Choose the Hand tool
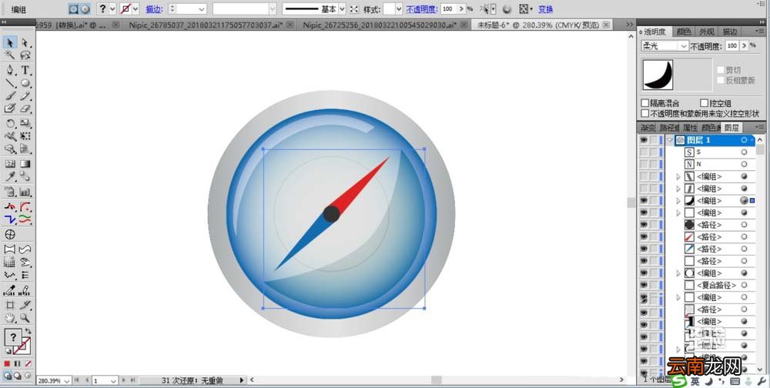The height and width of the screenshot is (388, 770). coord(10,318)
